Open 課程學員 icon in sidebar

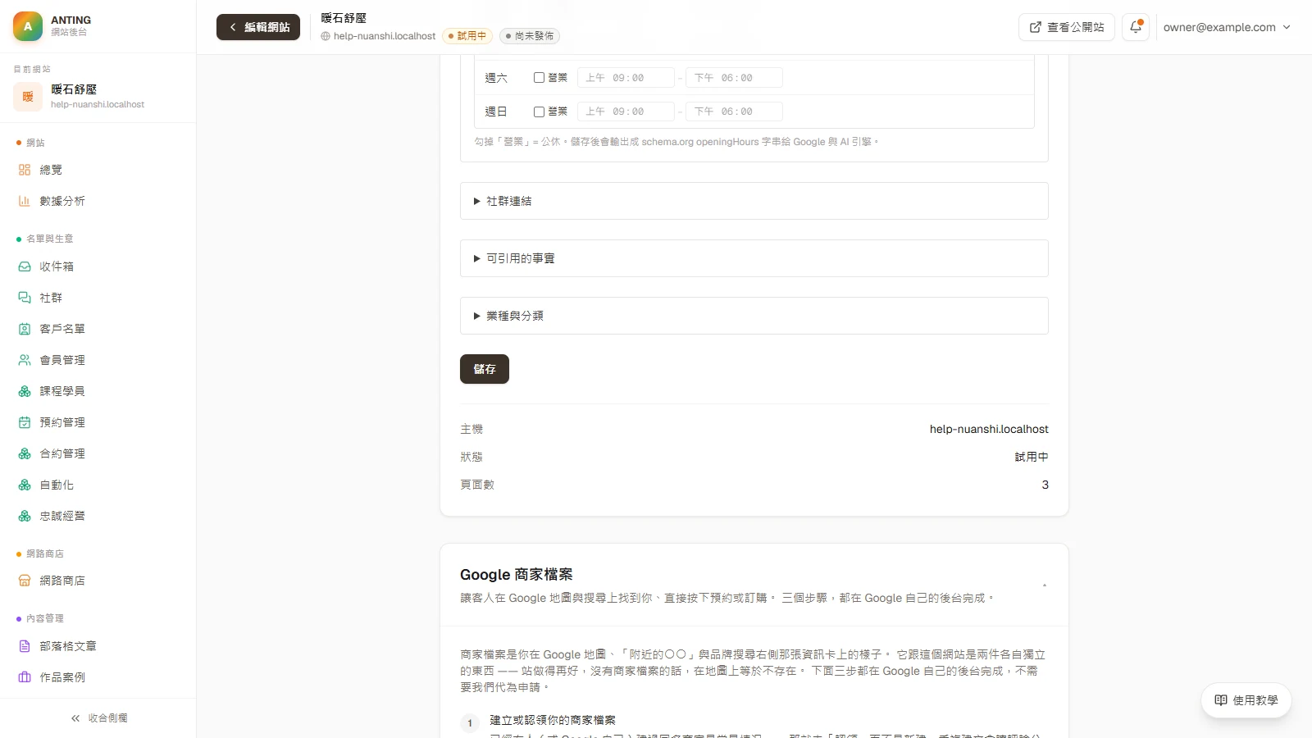[25, 391]
